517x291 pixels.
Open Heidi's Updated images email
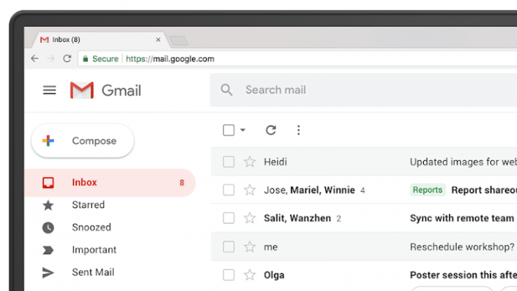pyautogui.click(x=463, y=162)
